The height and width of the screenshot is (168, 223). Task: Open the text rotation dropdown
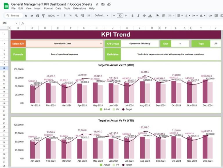202,16
